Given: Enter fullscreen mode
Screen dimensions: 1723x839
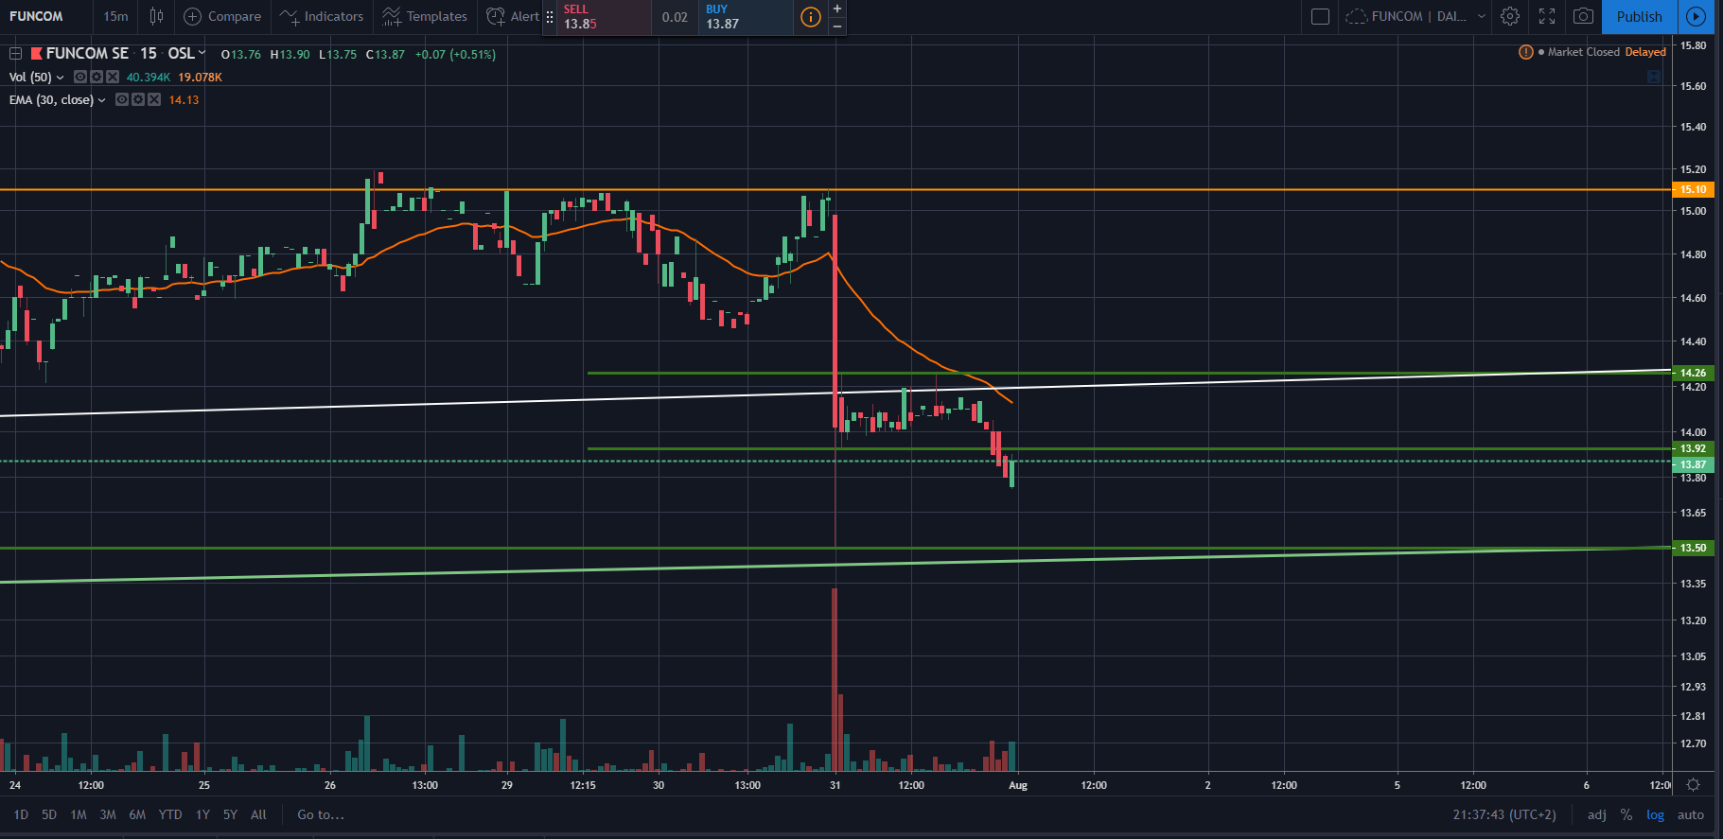Looking at the screenshot, I should tap(1547, 16).
